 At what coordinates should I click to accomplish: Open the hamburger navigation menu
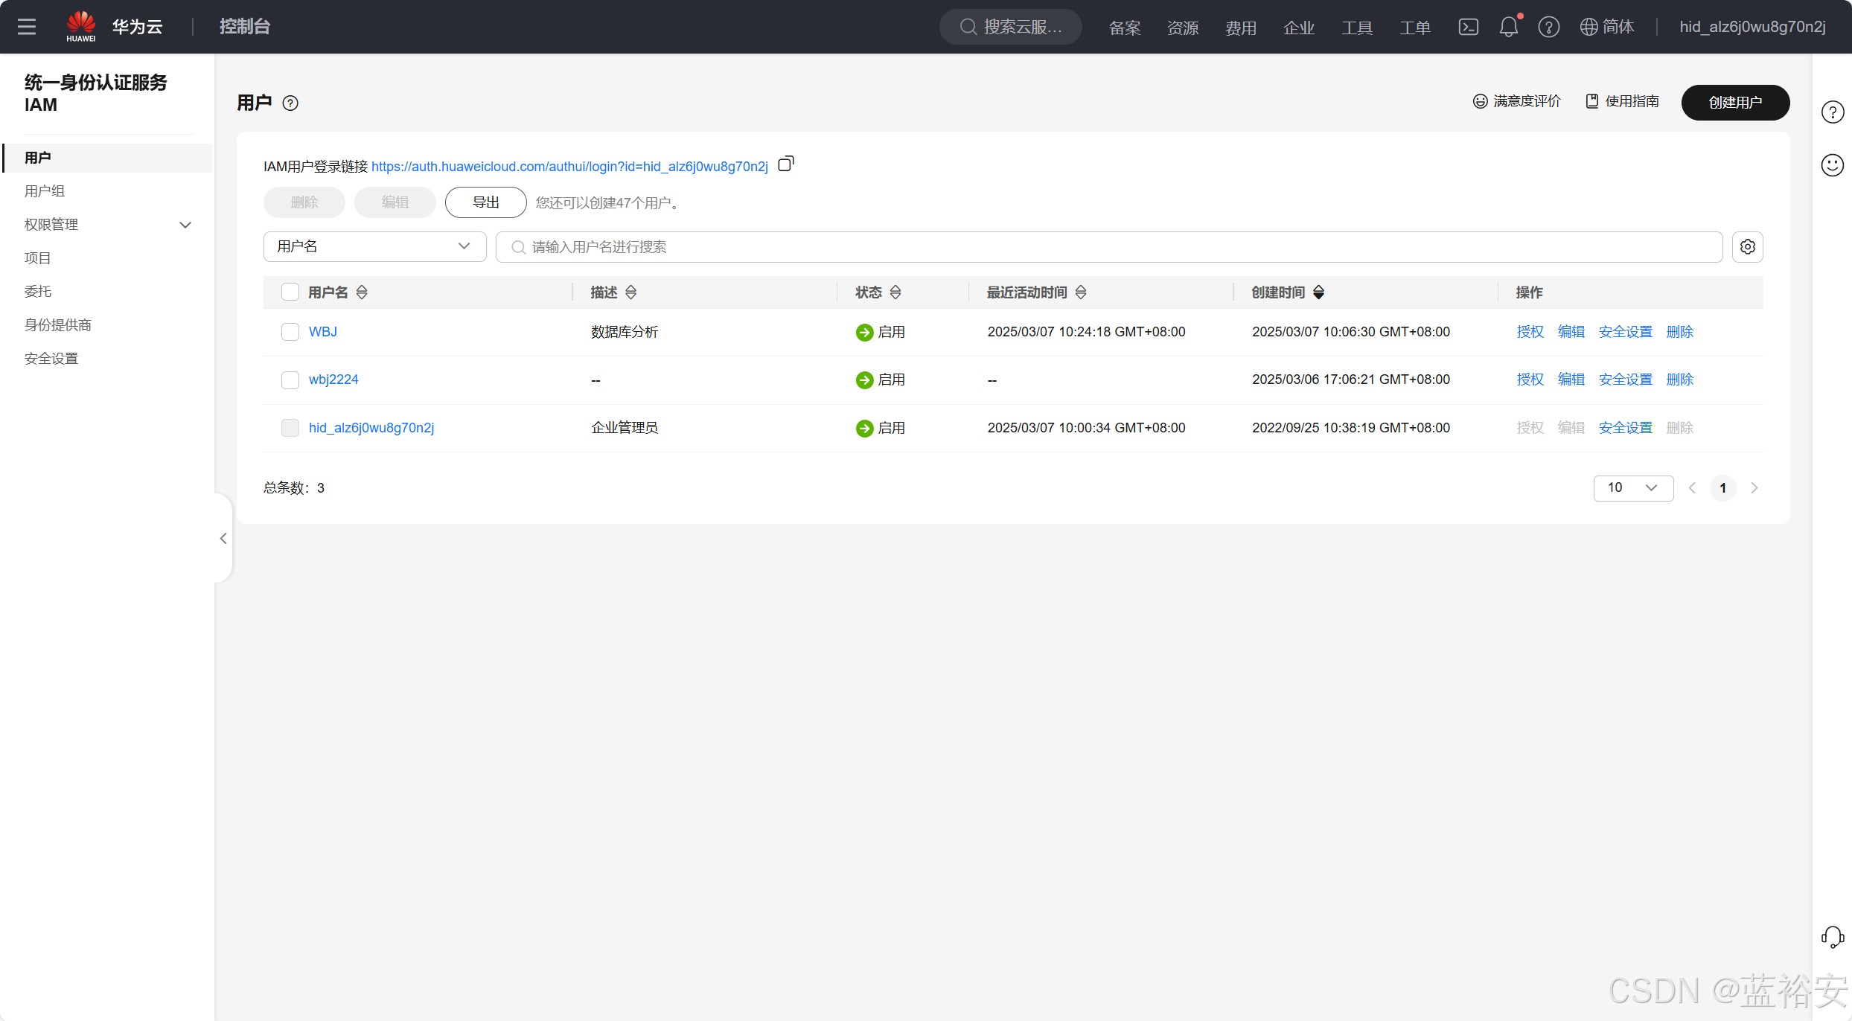(27, 27)
